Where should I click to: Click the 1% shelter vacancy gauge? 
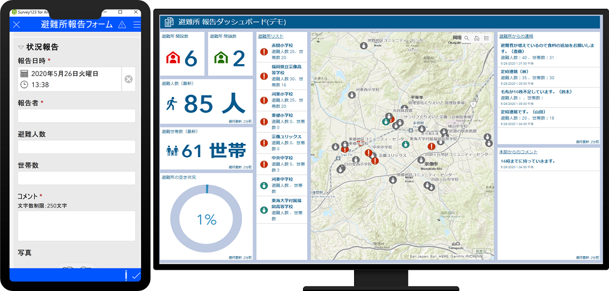206,220
